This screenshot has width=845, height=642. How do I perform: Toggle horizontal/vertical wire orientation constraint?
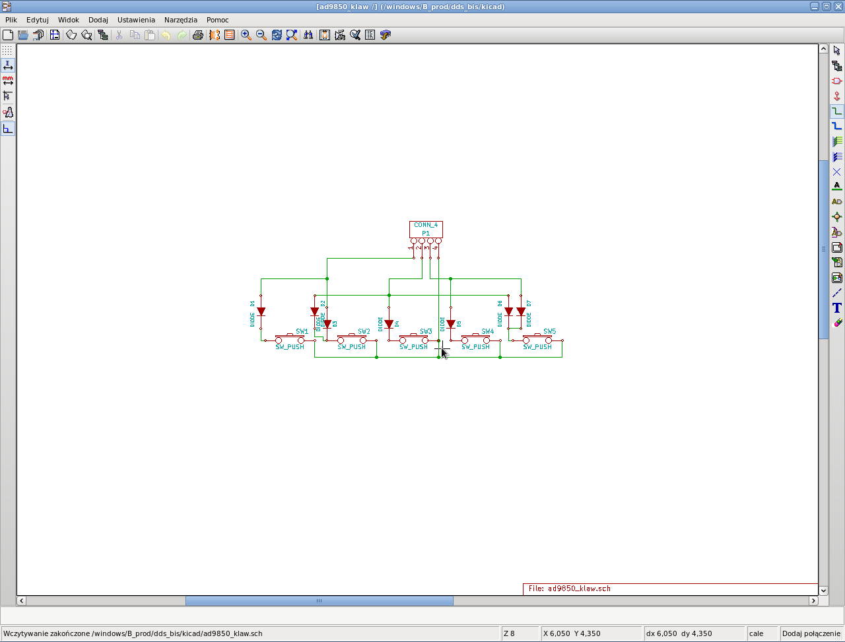tap(7, 129)
